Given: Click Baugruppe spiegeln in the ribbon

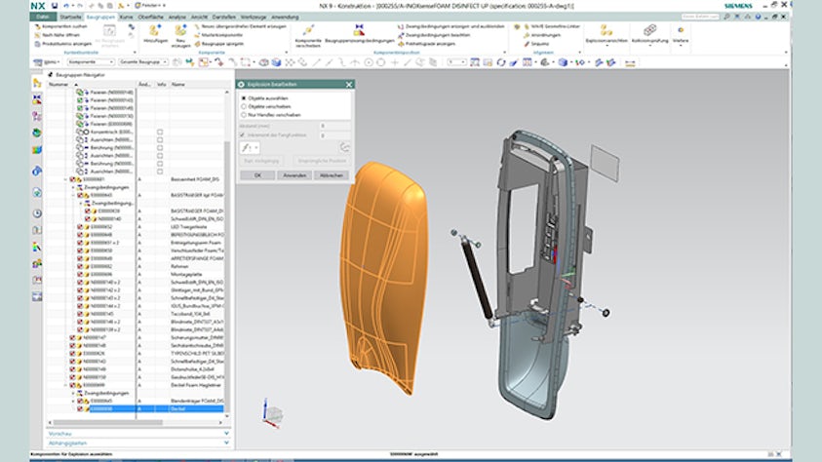Looking at the screenshot, I should pyautogui.click(x=221, y=44).
